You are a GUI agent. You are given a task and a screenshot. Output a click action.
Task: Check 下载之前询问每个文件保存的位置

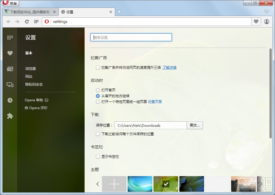(x=98, y=134)
